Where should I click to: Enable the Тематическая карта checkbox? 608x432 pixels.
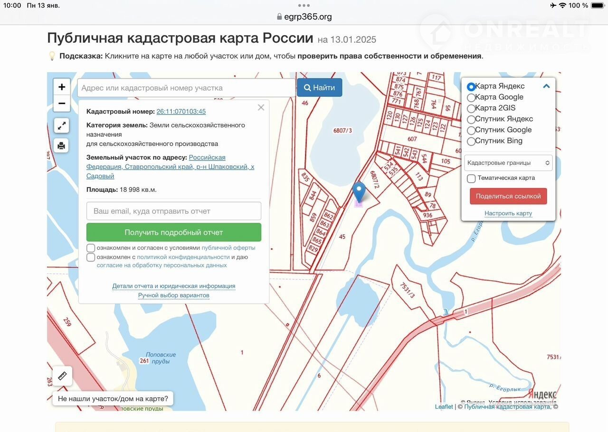click(x=471, y=178)
